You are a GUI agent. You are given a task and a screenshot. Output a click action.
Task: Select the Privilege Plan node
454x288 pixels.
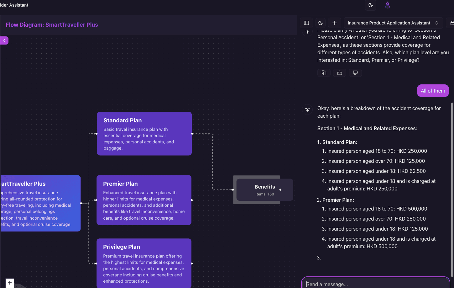point(144,263)
